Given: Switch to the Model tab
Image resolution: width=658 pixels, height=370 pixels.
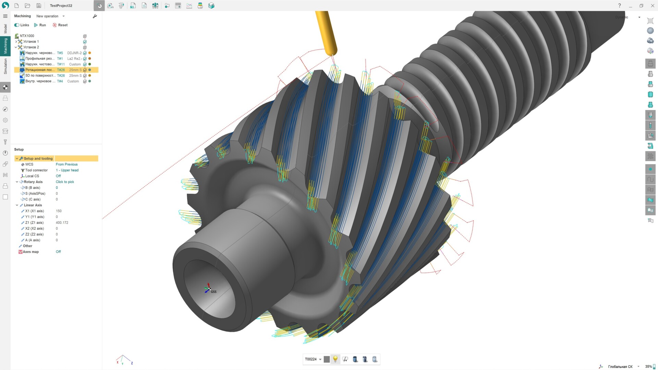Looking at the screenshot, I should tap(5, 29).
